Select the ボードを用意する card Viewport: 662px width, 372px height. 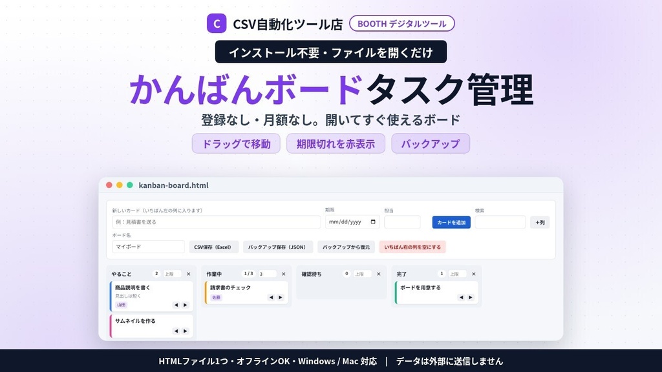[436, 293]
